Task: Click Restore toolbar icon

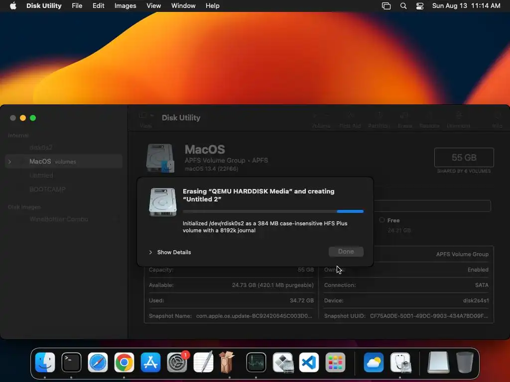Action: [429, 119]
